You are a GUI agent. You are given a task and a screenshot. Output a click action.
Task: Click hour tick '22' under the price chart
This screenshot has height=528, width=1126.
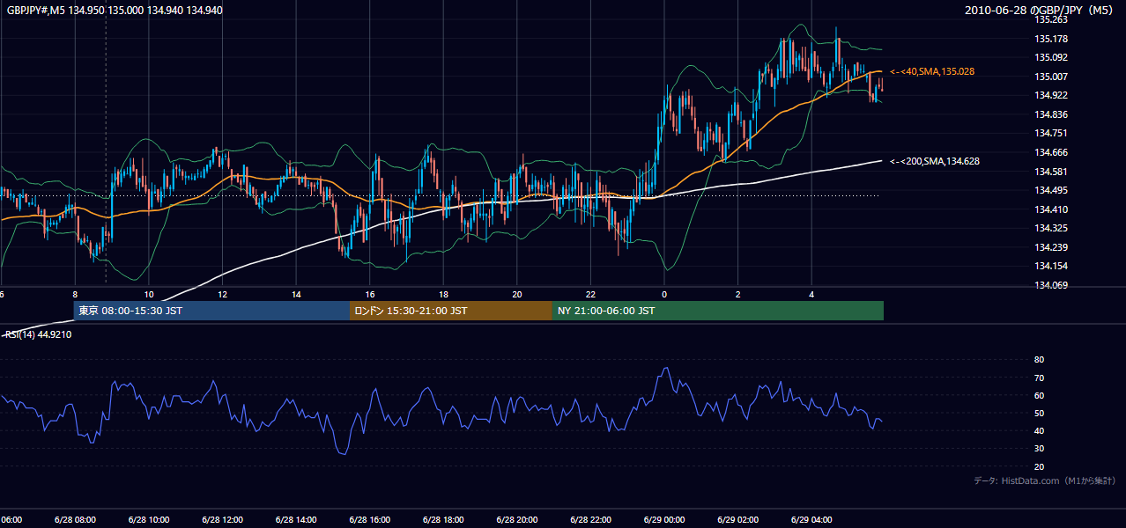point(590,294)
